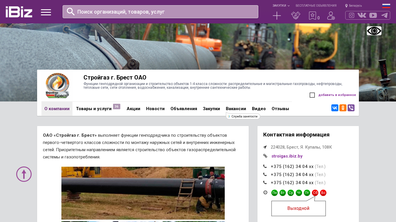Open the Telegram icon in header
The image size is (396, 222).
(384, 15)
